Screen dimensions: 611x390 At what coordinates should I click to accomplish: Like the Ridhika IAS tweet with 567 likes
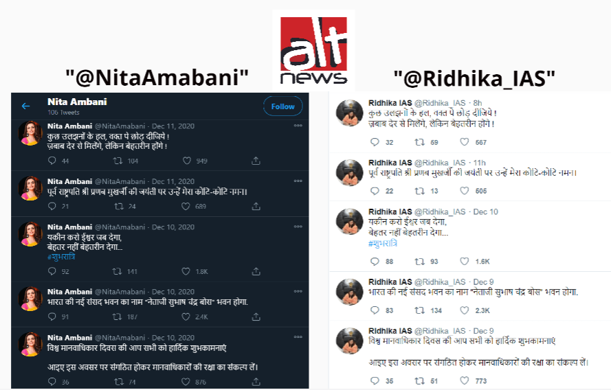click(x=465, y=142)
